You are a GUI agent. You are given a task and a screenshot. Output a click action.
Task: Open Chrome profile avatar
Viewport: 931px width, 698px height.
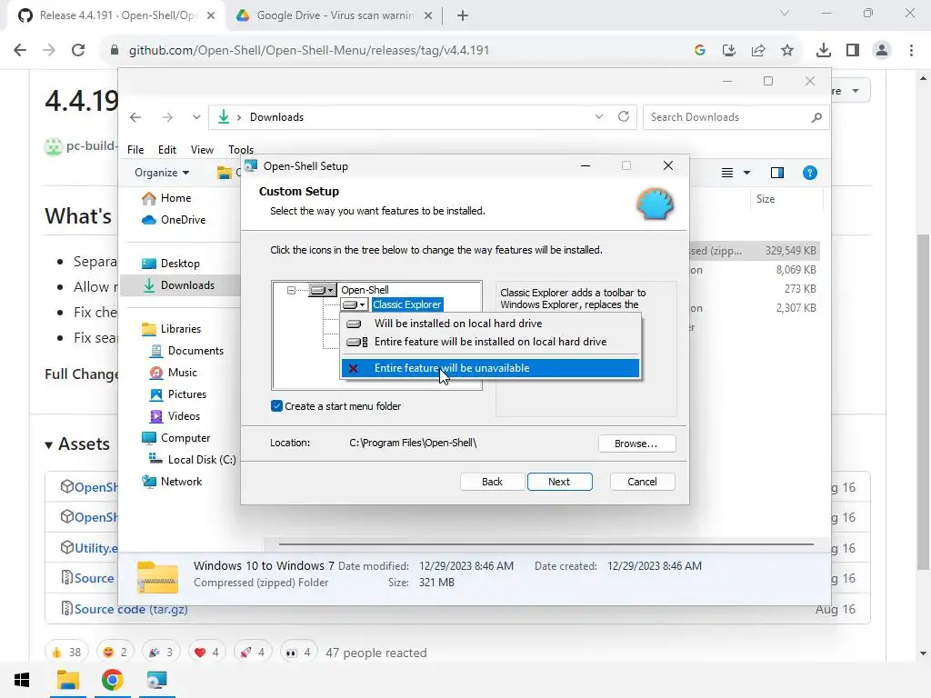click(882, 51)
